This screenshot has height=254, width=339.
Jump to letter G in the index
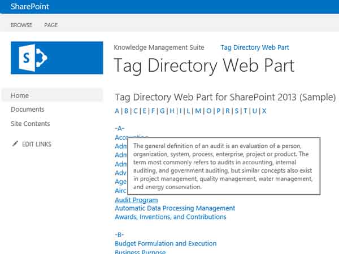(x=162, y=111)
